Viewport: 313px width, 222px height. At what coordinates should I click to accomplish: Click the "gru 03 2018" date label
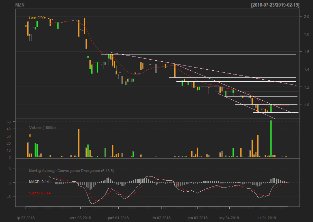pos(197,218)
